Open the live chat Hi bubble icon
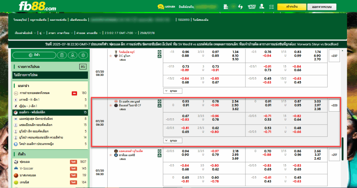Image resolution: width=357 pixels, height=188 pixels. tap(161, 7)
